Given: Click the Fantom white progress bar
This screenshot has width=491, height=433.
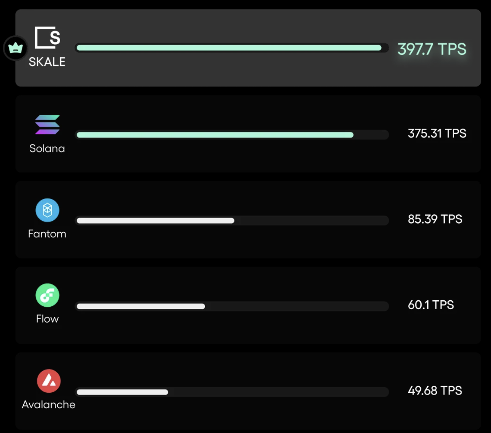Looking at the screenshot, I should click(155, 221).
